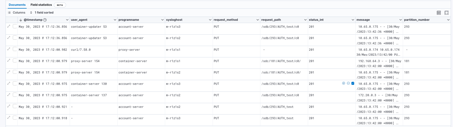Open the Columns selector

[17, 13]
